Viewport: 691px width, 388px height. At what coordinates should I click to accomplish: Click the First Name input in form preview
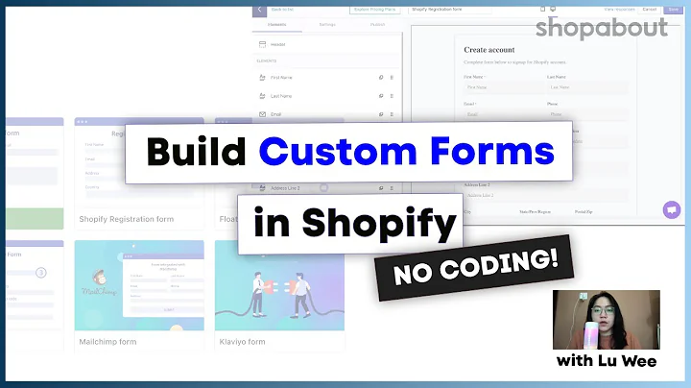504,87
